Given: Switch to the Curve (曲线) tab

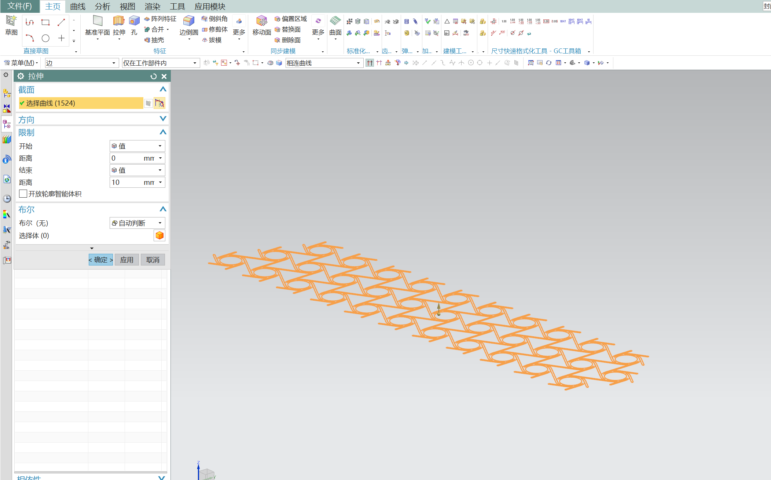Looking at the screenshot, I should (78, 6).
